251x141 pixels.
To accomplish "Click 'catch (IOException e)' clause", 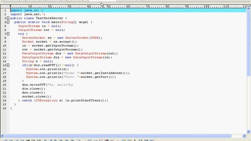I will pyautogui.click(x=42, y=100).
